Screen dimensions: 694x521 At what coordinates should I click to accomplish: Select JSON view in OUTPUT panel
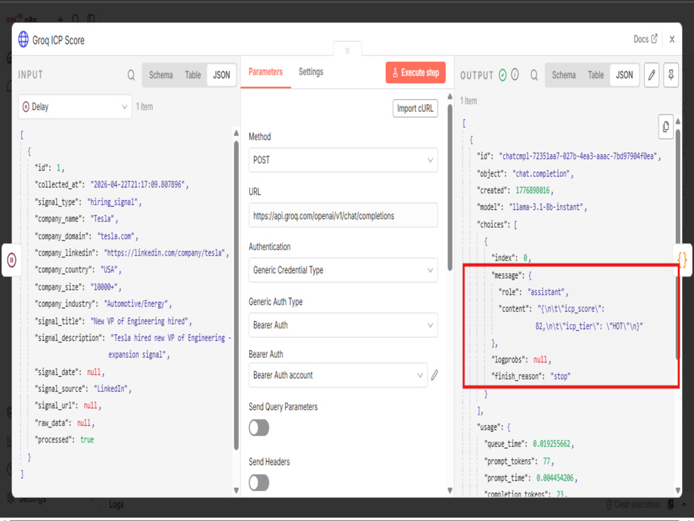tap(624, 75)
